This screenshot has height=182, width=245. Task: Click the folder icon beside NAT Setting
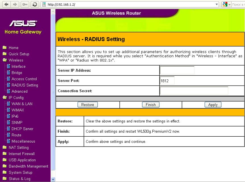click(x=5, y=147)
